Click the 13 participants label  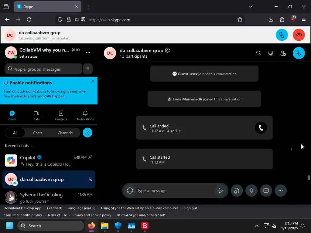[x=134, y=56]
